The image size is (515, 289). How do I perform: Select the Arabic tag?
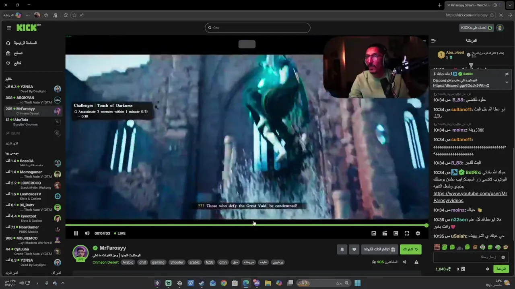point(128,262)
